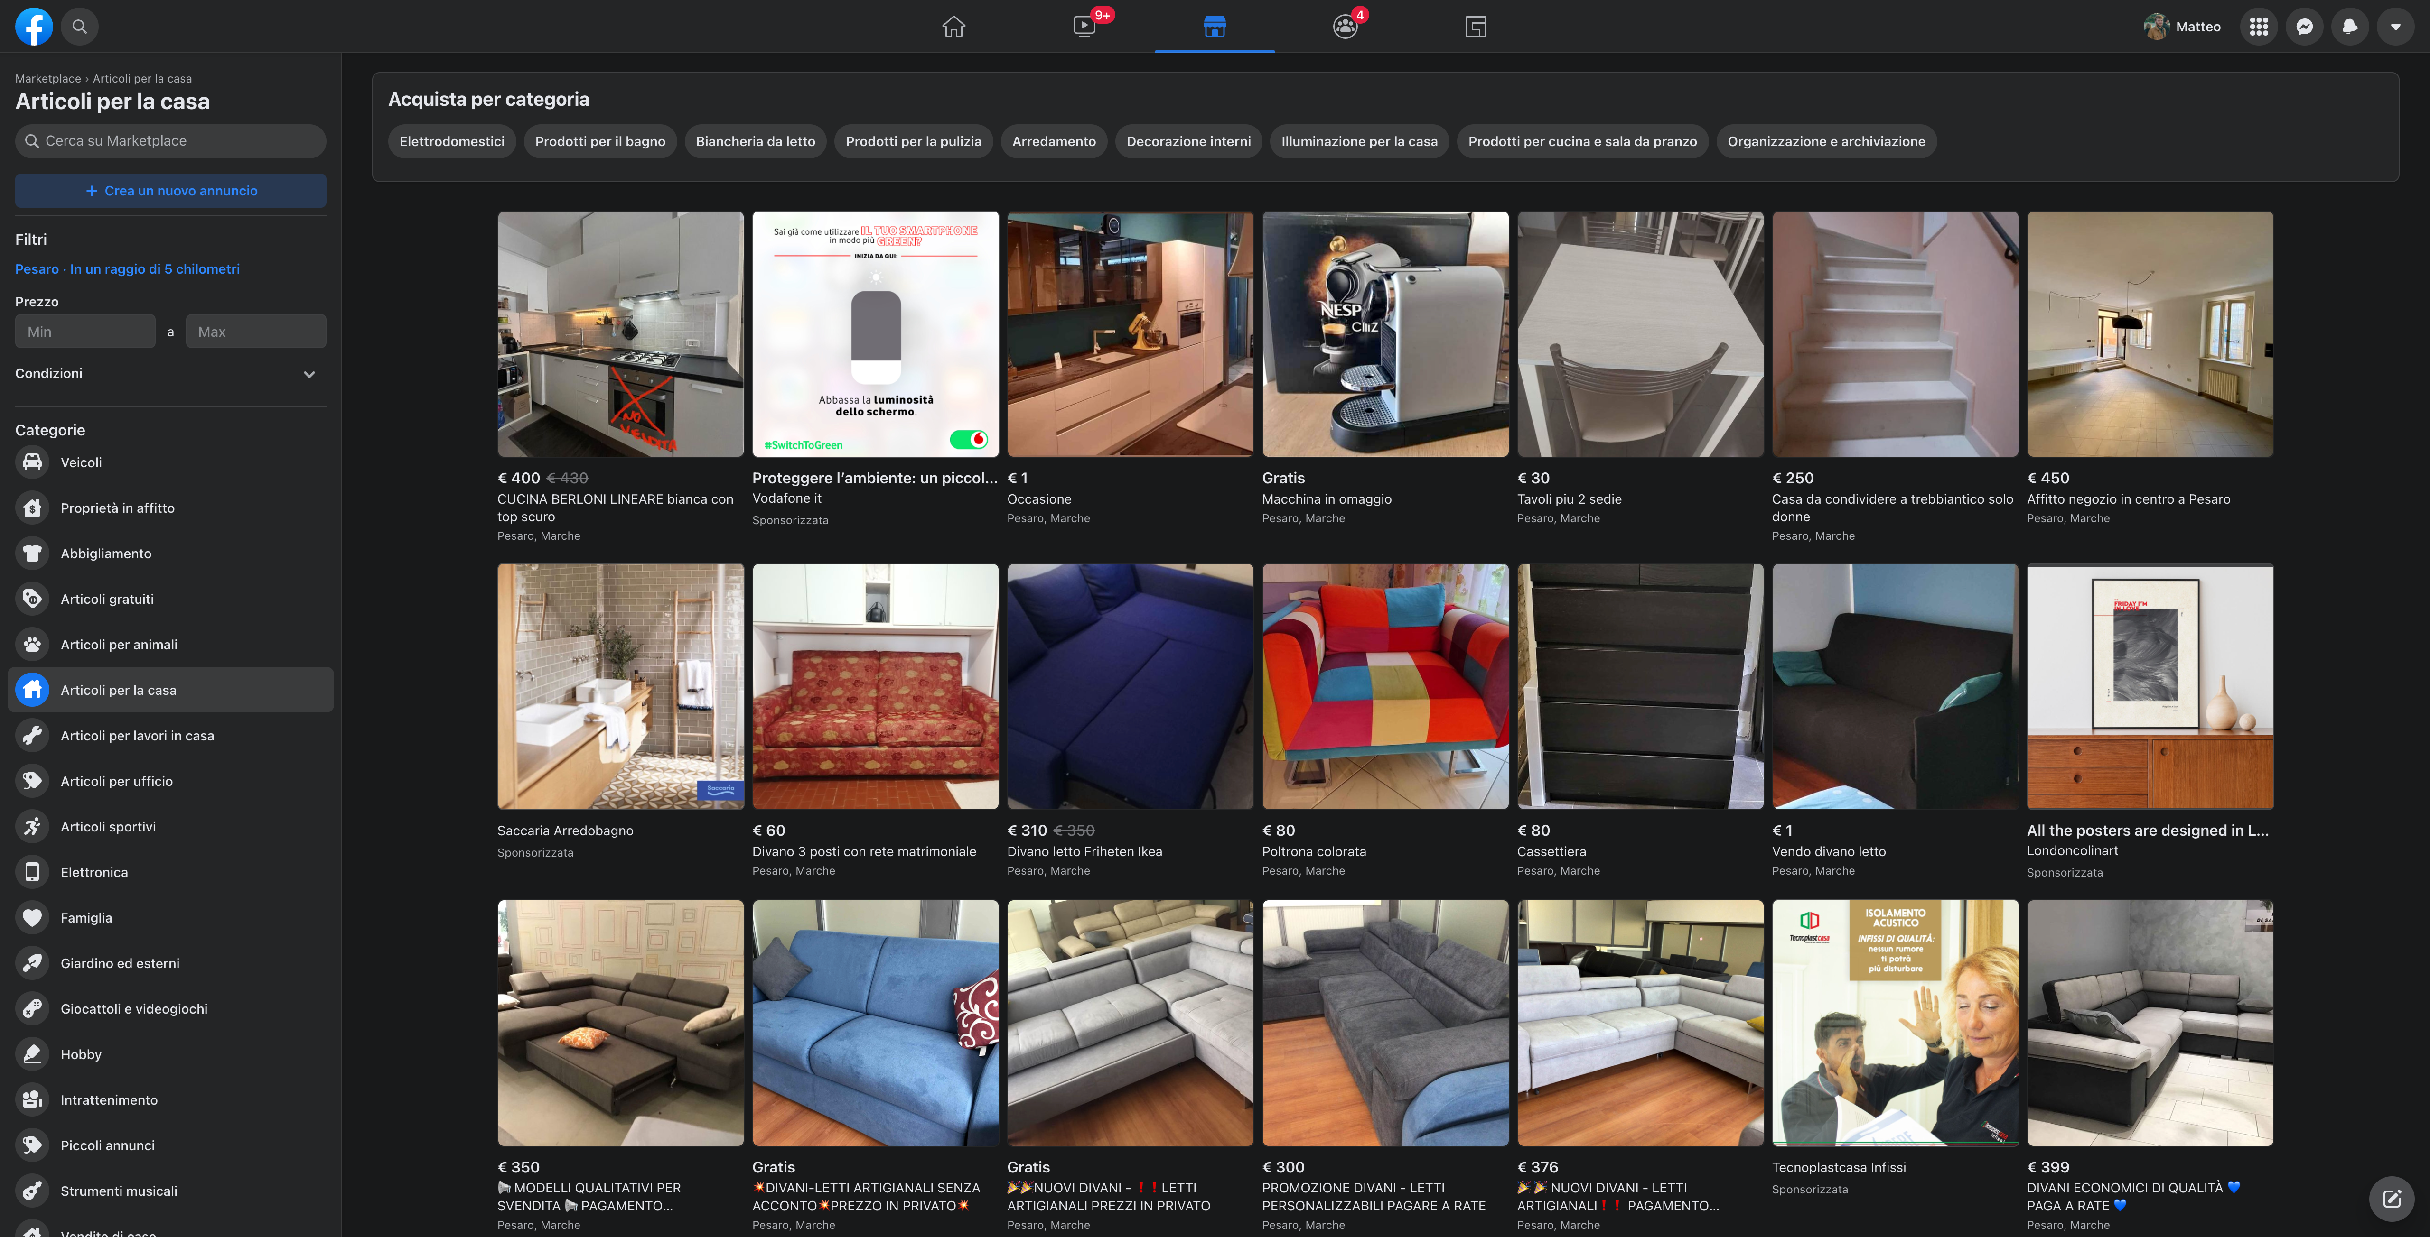2430x1237 pixels.
Task: Select the Biancheria da letto chip
Action: pos(756,141)
